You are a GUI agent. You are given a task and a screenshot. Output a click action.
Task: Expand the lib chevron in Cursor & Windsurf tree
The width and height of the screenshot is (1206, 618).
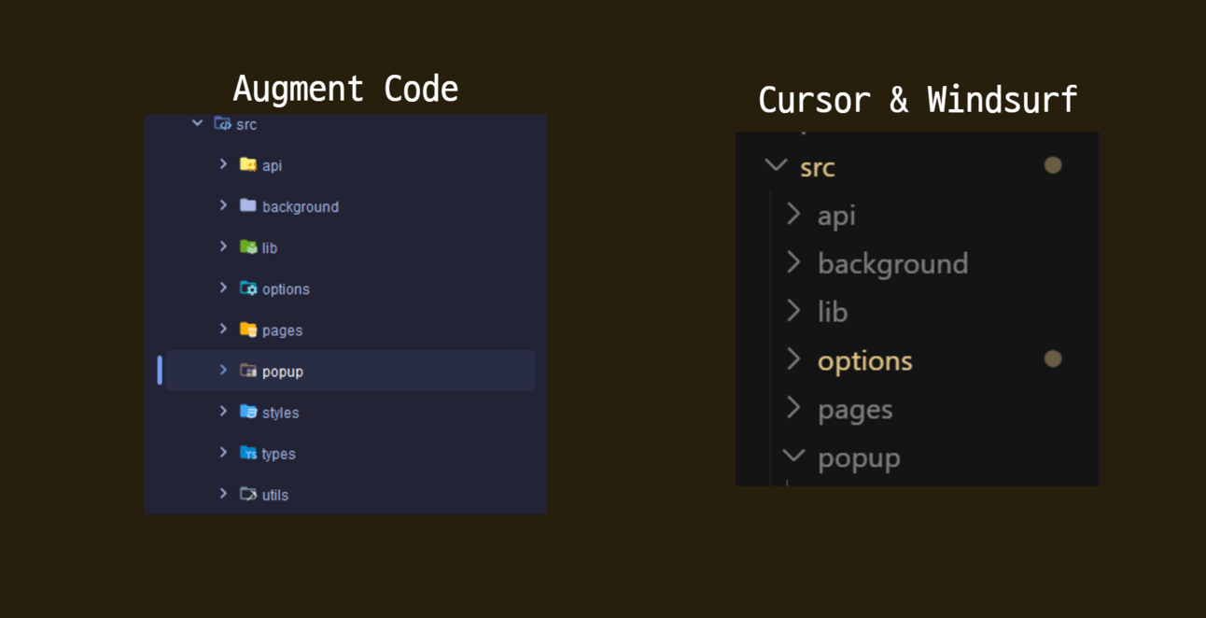tap(793, 311)
